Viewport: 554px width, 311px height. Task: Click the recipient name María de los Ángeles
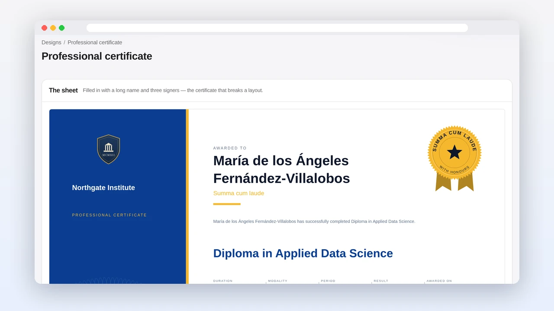[281, 169]
